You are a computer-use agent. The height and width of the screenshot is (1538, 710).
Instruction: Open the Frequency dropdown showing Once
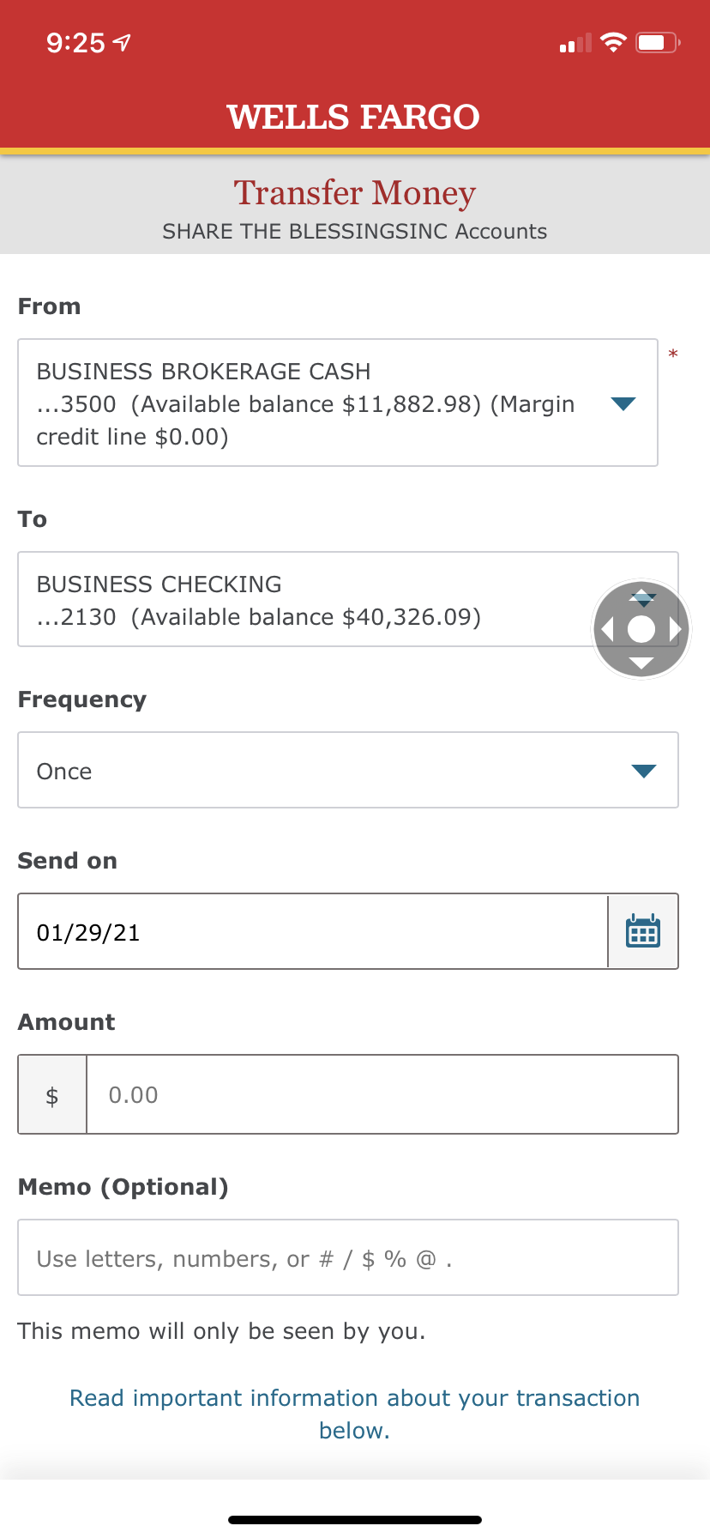pos(347,770)
